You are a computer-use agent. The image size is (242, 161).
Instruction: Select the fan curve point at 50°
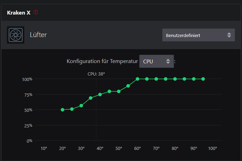[119, 91]
